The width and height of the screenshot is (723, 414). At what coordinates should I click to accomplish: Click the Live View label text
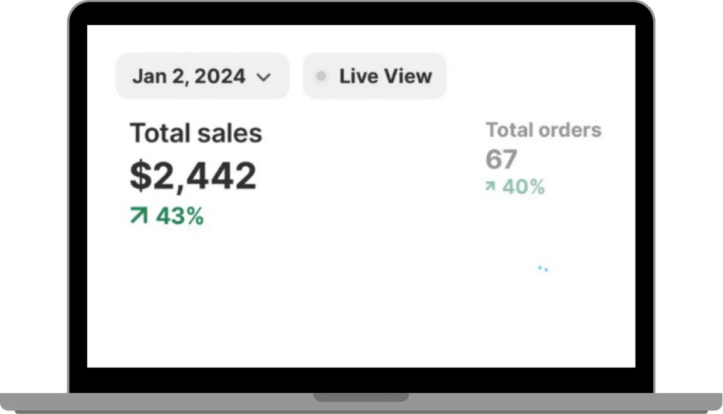point(386,76)
